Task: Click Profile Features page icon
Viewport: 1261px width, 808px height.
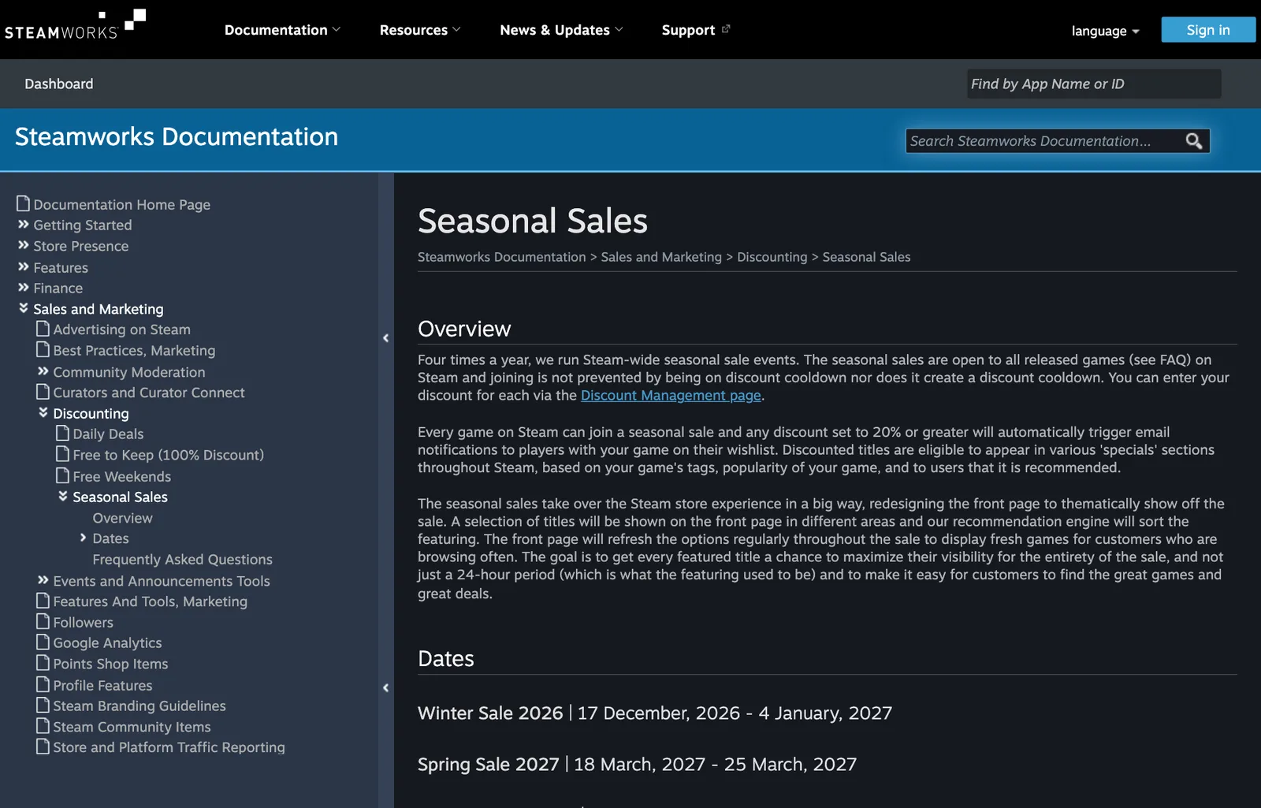Action: pos(43,684)
